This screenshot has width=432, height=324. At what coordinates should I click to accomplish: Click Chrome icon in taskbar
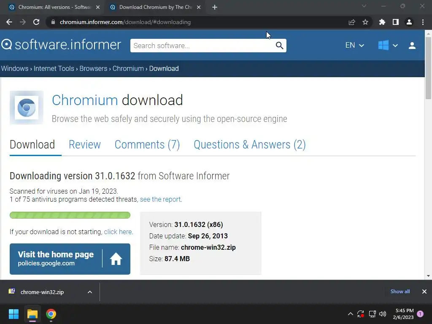pos(51,314)
